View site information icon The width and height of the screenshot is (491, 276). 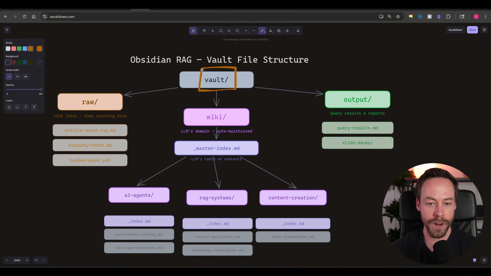pyautogui.click(x=45, y=17)
